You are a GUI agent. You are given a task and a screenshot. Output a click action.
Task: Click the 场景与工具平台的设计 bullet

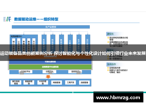(117, 71)
